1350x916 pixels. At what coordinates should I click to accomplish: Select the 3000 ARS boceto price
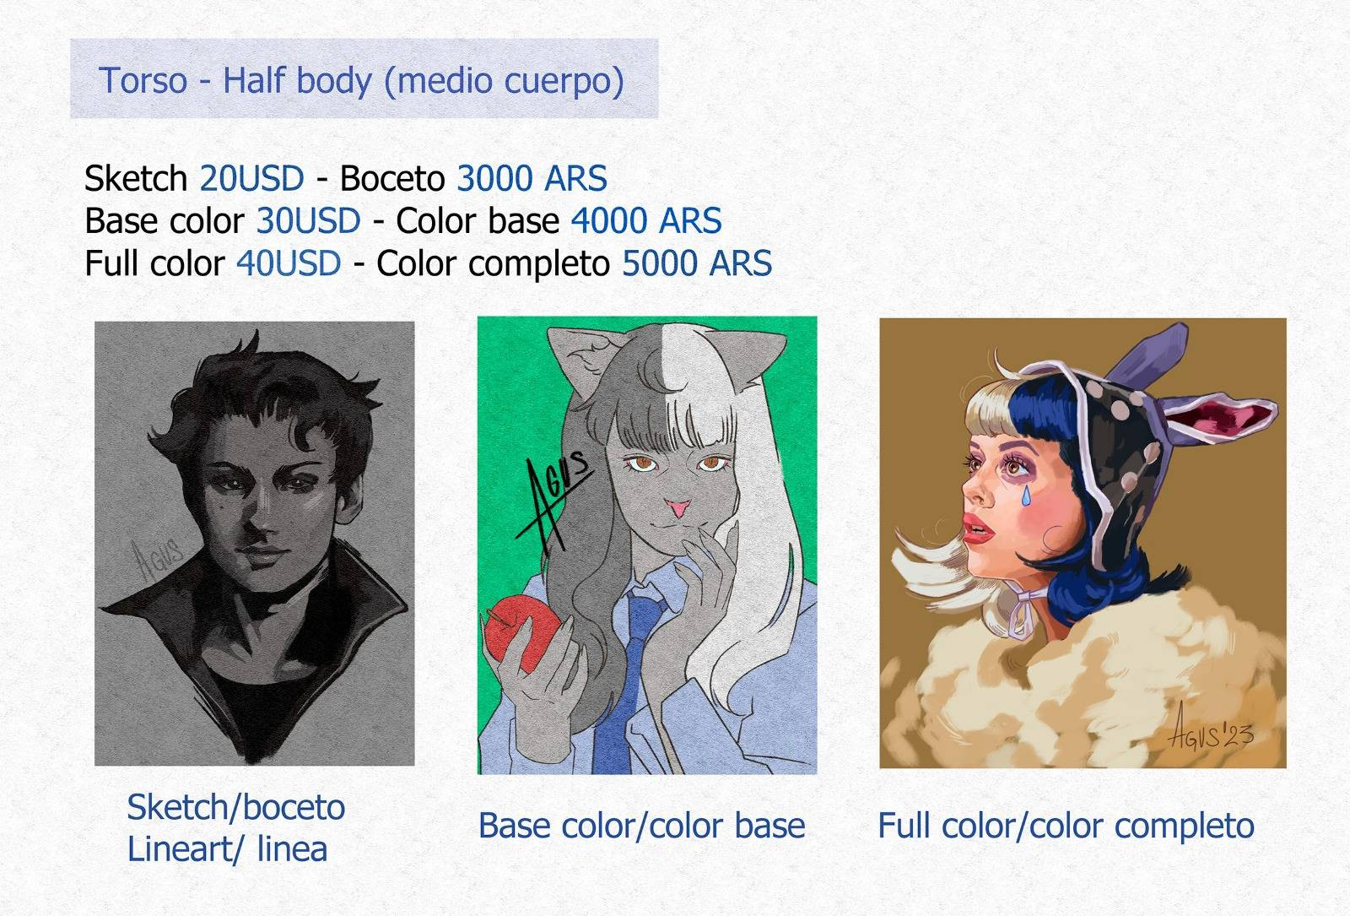532,179
